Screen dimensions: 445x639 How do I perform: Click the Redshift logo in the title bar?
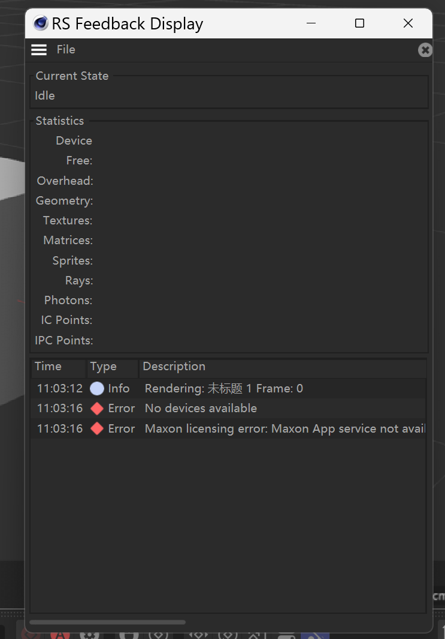click(40, 23)
